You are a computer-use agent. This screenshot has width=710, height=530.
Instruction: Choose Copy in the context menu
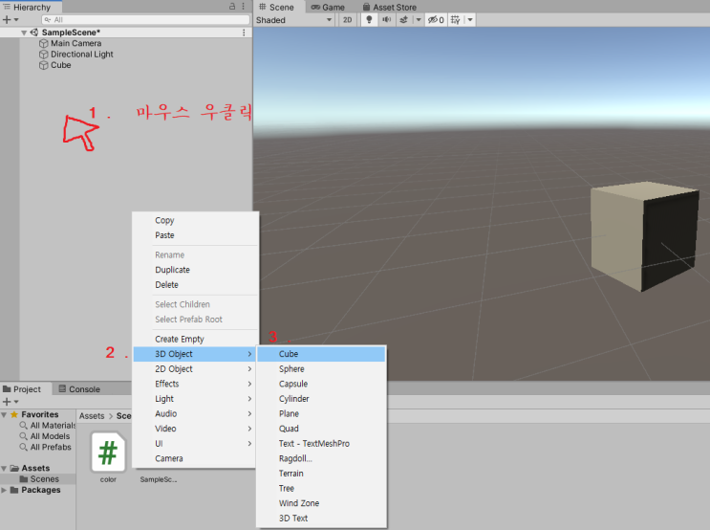(x=196, y=220)
